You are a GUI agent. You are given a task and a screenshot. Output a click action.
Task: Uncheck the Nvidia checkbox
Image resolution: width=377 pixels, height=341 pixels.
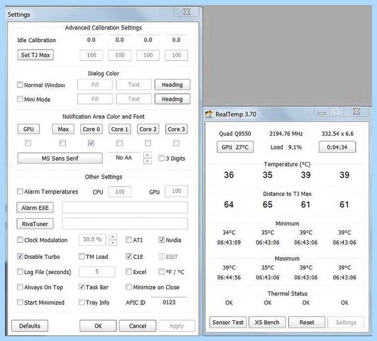point(161,240)
